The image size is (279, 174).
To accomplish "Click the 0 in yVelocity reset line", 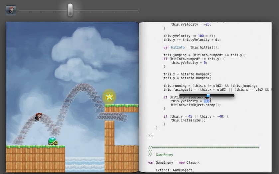I will pos(205,63).
